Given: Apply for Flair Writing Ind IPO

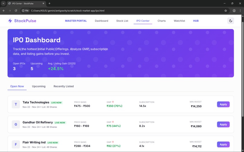Looking at the screenshot, I should coord(223,144).
